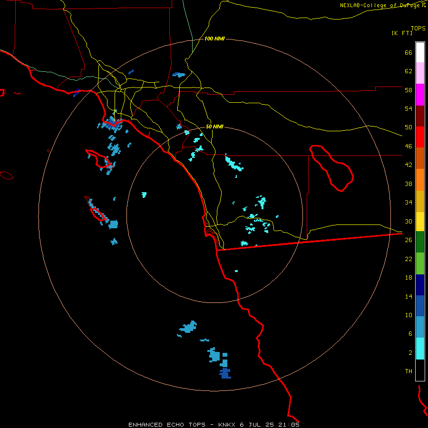This screenshot has width=428, height=428.
Task: Click the 58 legend value
Action: (409, 90)
